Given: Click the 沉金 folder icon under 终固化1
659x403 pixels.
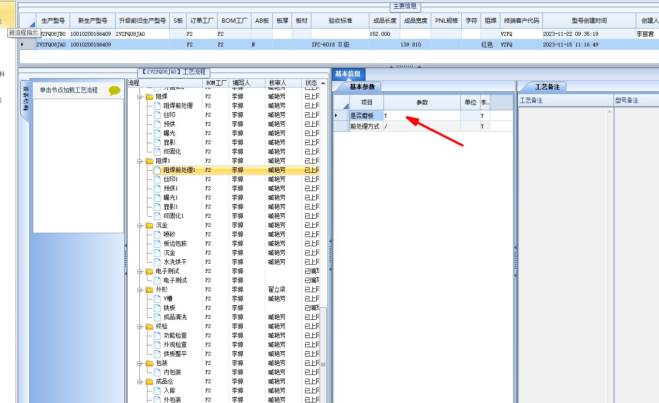Looking at the screenshot, I should (x=149, y=225).
